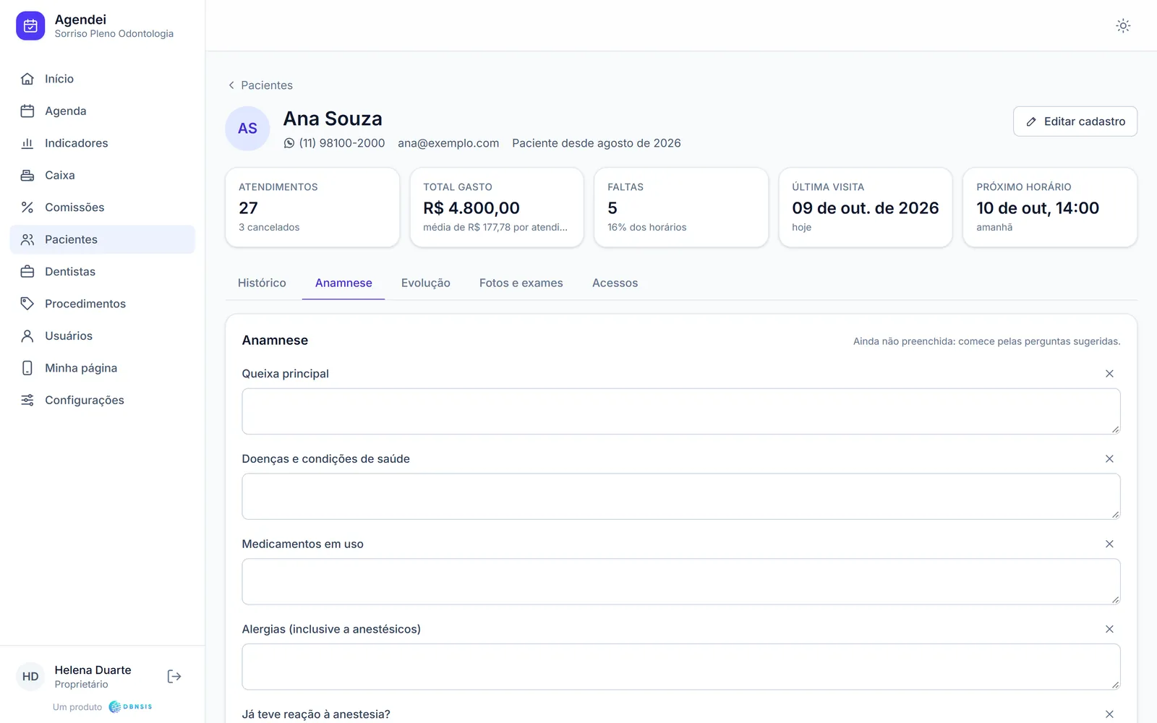This screenshot has width=1157, height=723.
Task: Click the 'Ainda não preenchida' hint text
Action: [987, 341]
